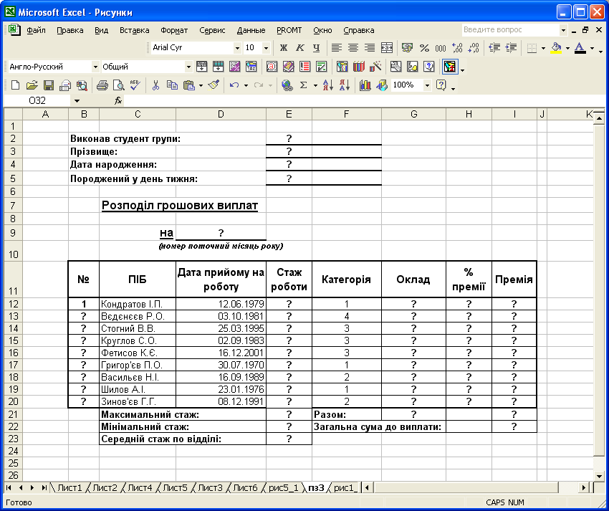The width and height of the screenshot is (609, 511).
Task: Open the 100% zoom dropdown
Action: [427, 85]
